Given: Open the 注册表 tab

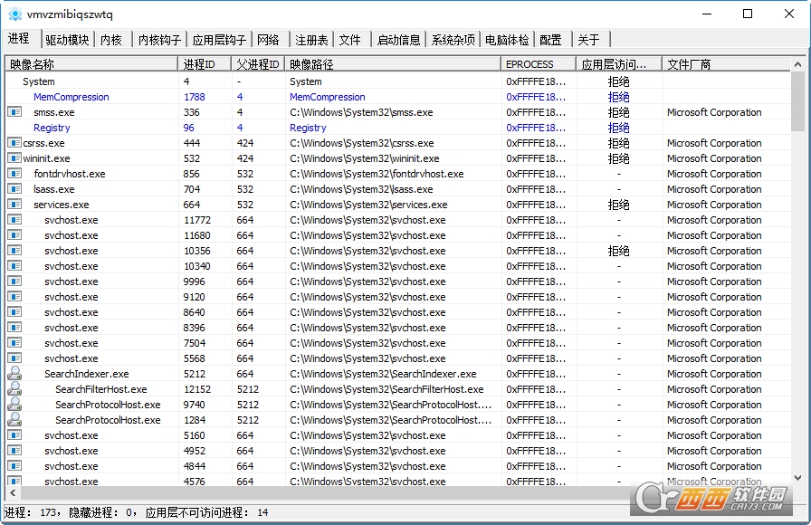Looking at the screenshot, I should pyautogui.click(x=311, y=40).
